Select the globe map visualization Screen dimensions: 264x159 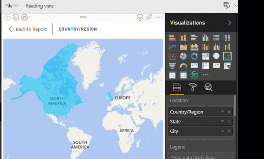tap(216, 56)
